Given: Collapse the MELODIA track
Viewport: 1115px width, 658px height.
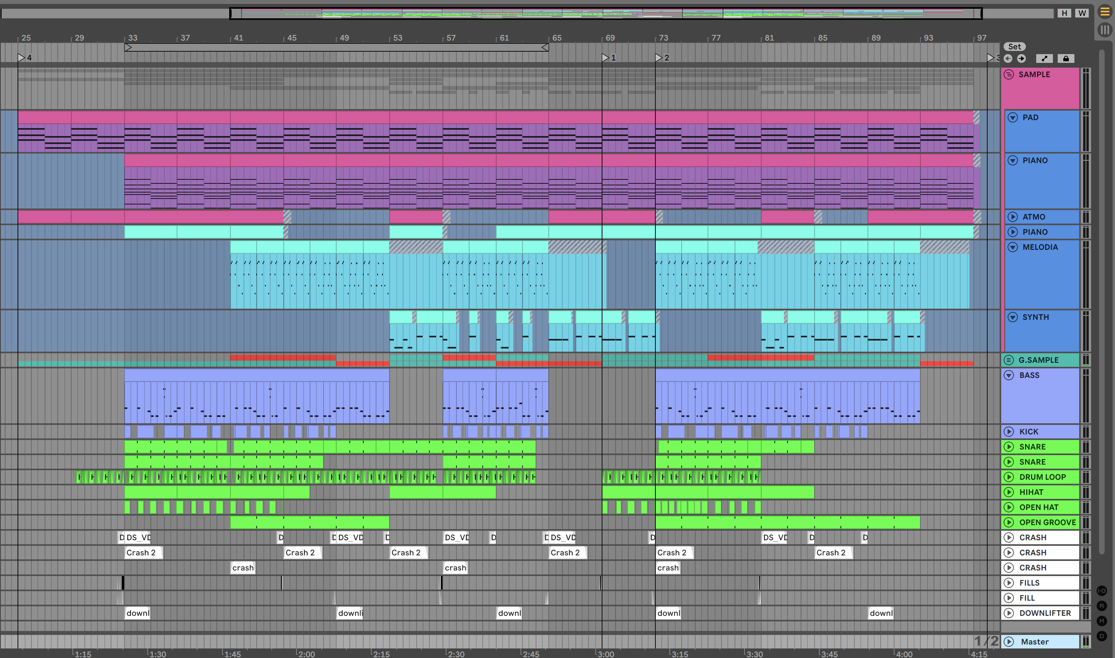Looking at the screenshot, I should (x=1013, y=247).
